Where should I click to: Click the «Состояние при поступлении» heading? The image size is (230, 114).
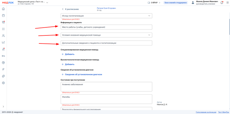click(x=73, y=80)
